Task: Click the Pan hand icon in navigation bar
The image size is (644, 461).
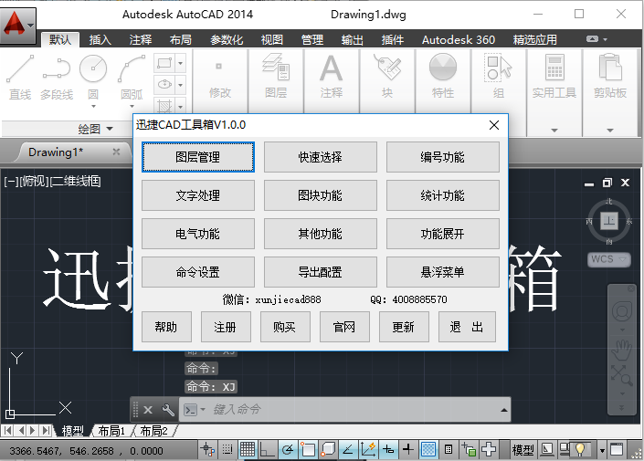Action: click(622, 351)
